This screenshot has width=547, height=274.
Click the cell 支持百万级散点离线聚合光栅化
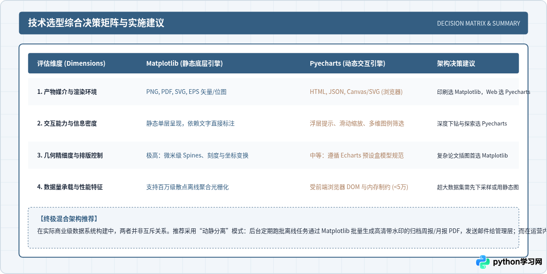click(188, 187)
